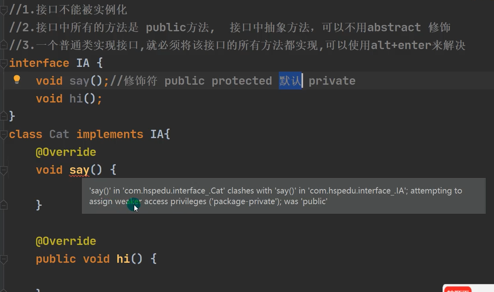Click the word private in the comment

click(332, 81)
